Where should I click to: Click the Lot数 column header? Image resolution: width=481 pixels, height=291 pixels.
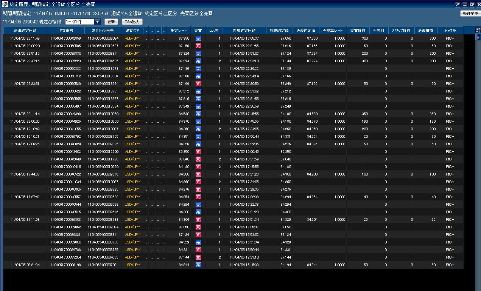(x=214, y=30)
